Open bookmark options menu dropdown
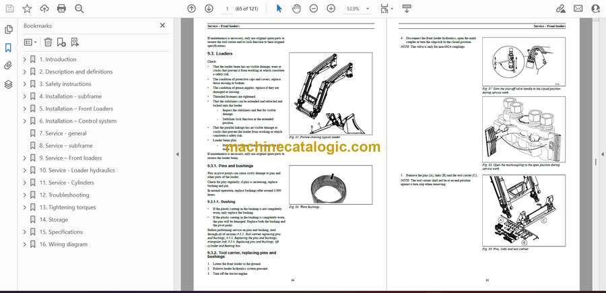Screen dimensions: 606x293 (x=30, y=42)
